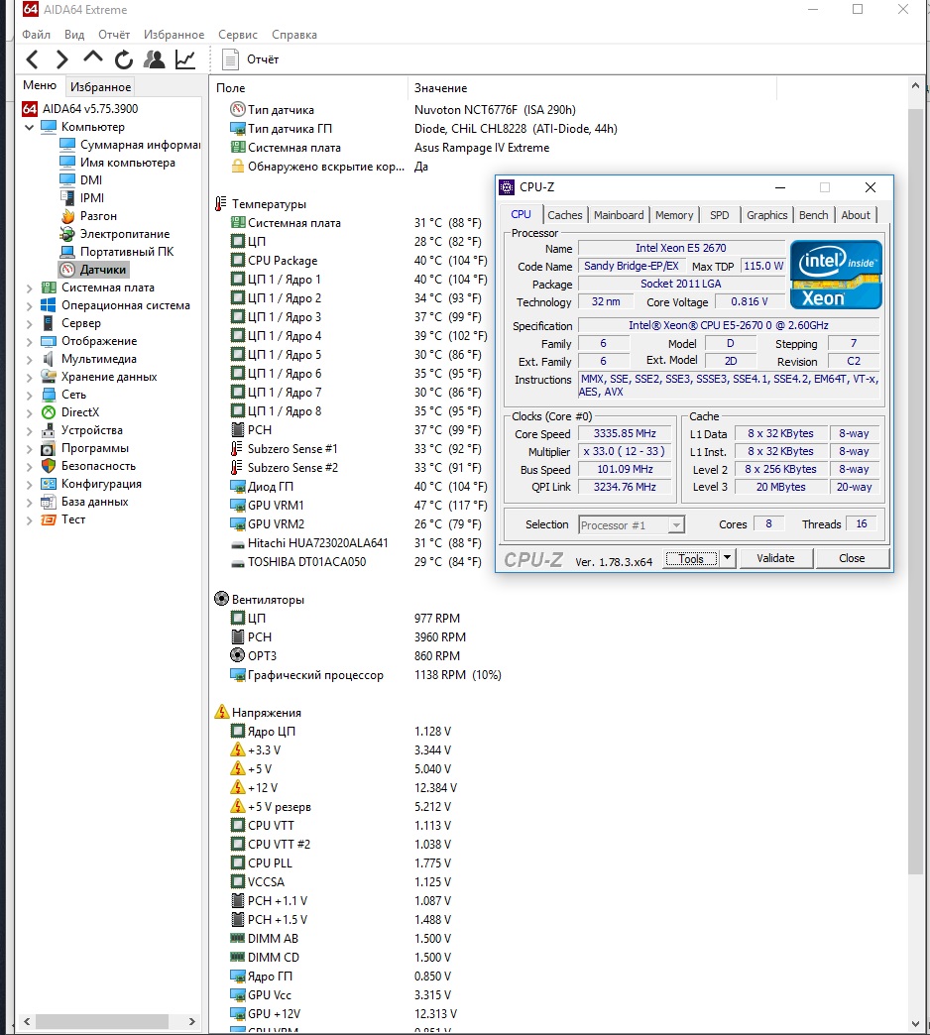Select the Subzero Sense #1 row

(x=358, y=449)
